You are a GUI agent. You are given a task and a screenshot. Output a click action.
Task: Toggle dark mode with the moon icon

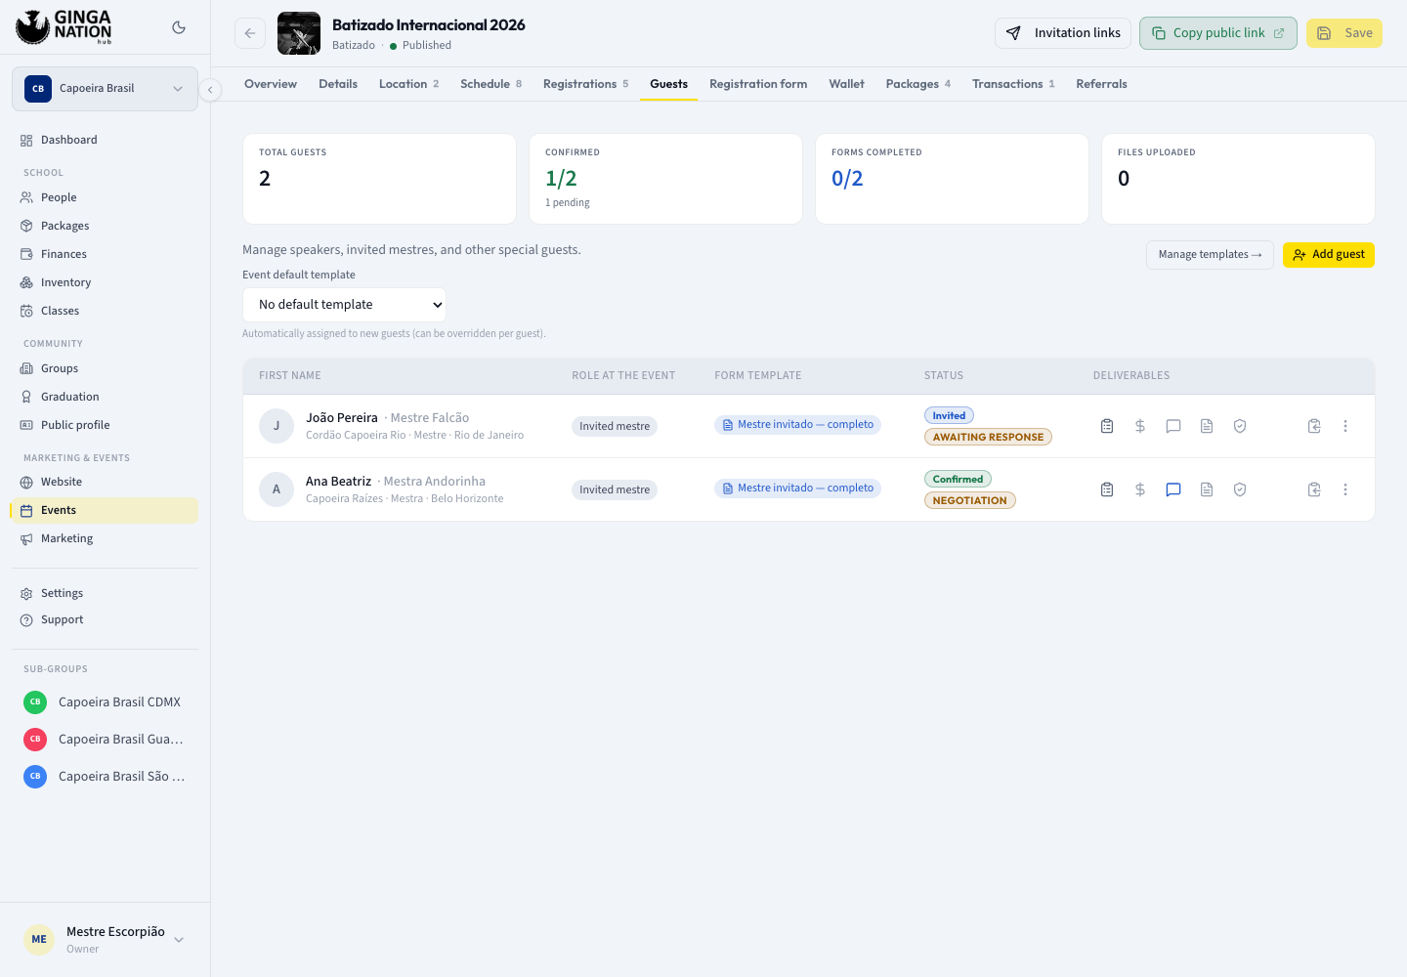tap(179, 27)
